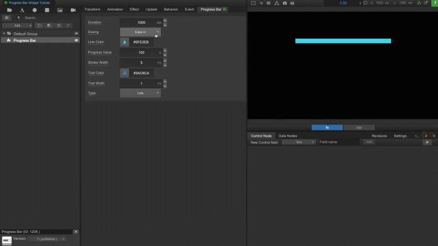Screen dimensions: 438x246
Task: Switch to the Control Node tab
Action: pyautogui.click(x=261, y=136)
